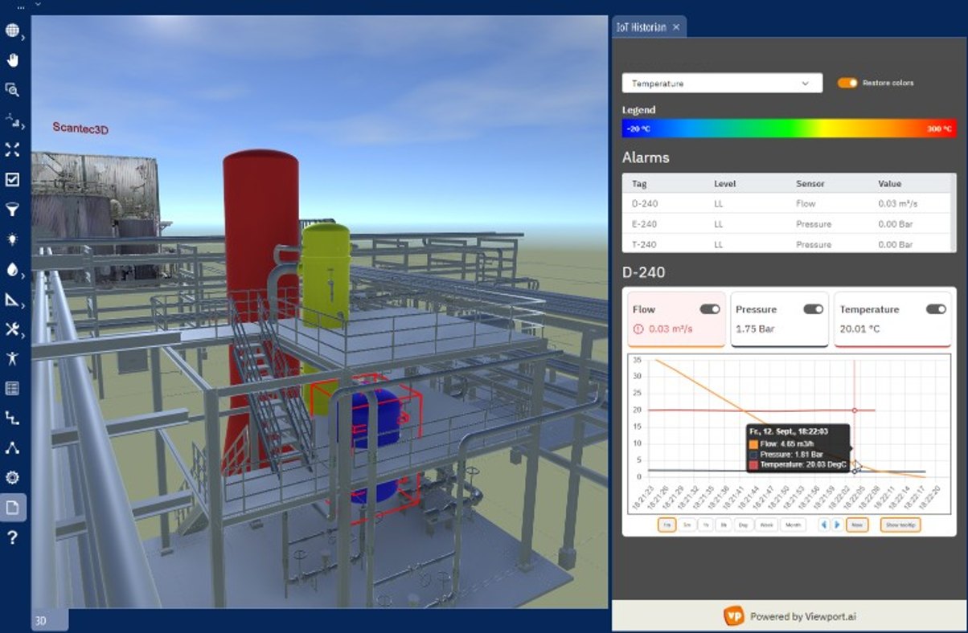Select the E-240 alarm row tag
Screen dimensions: 968x633
point(645,224)
